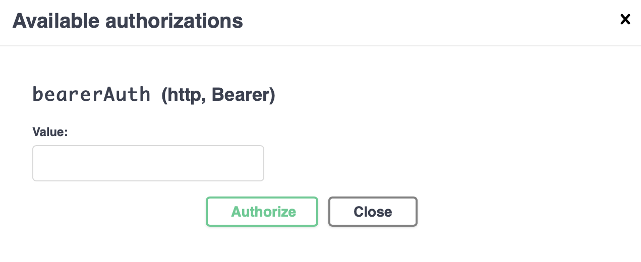Image resolution: width=641 pixels, height=262 pixels.
Task: Close the dialog with the X icon
Action: click(x=625, y=20)
